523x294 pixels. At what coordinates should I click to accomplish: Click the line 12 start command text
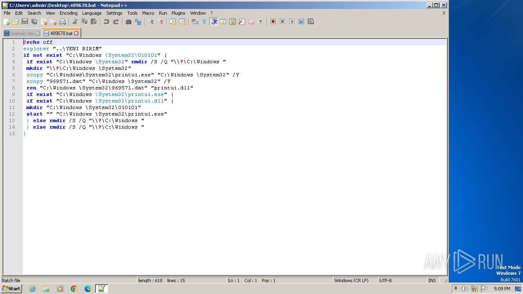[97, 114]
